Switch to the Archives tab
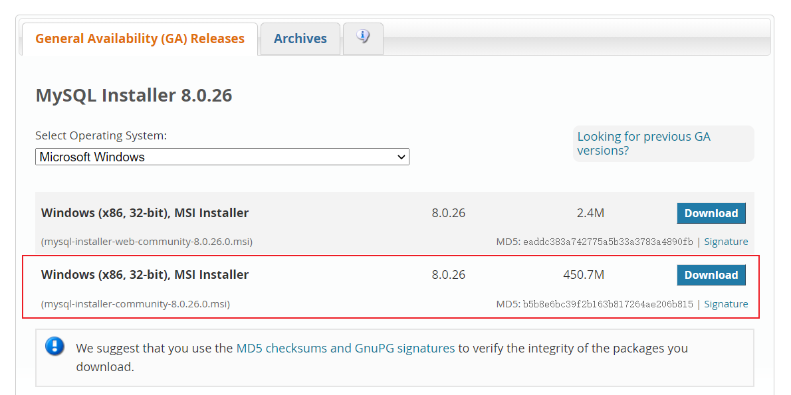 [x=300, y=39]
